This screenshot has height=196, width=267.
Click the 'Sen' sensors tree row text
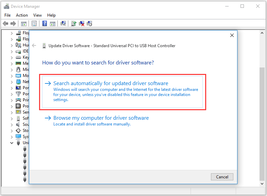[26, 112]
